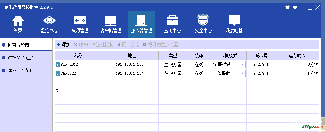Screen dimensions: 325x132
Task: Select 服务器管理 tab
Action: [142, 24]
